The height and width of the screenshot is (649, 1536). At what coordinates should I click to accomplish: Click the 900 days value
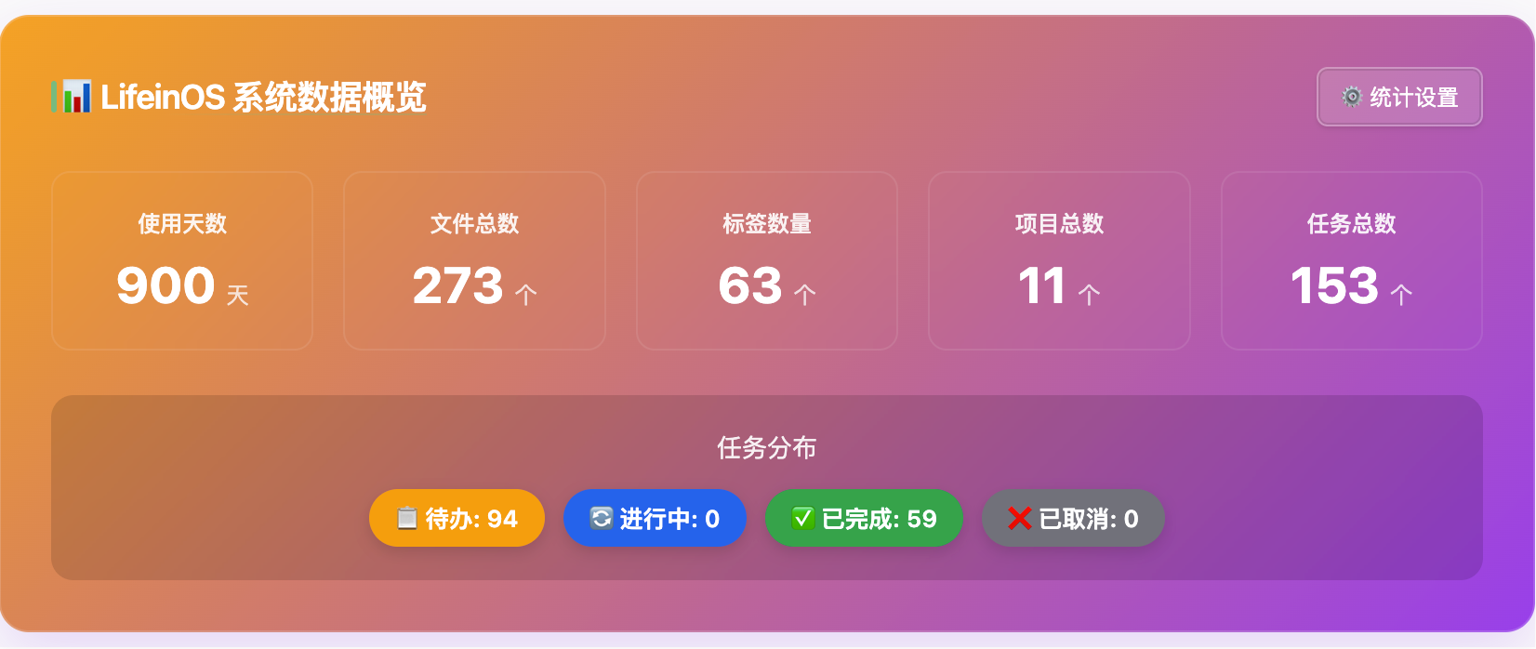(x=166, y=285)
